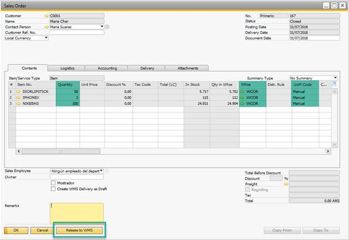Click into the yellow Remarks field
The width and height of the screenshot is (349, 240).
coord(76,213)
